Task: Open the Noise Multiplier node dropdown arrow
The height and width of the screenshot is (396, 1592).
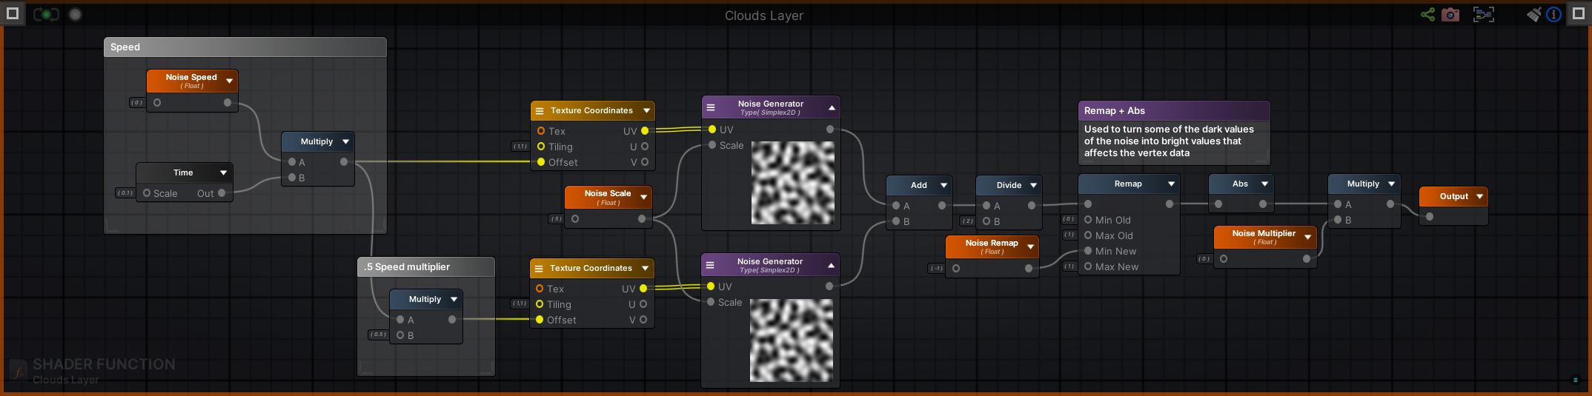Action: tap(1307, 237)
